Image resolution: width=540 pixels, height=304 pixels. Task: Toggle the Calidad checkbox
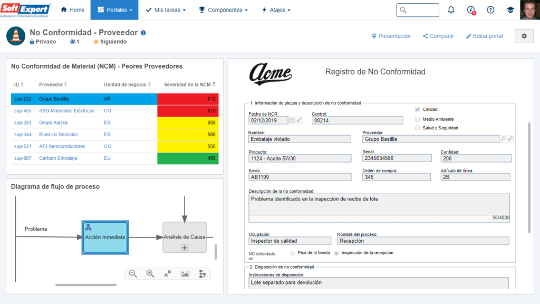[418, 109]
